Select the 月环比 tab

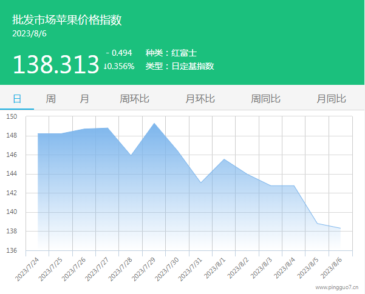pos(200,98)
